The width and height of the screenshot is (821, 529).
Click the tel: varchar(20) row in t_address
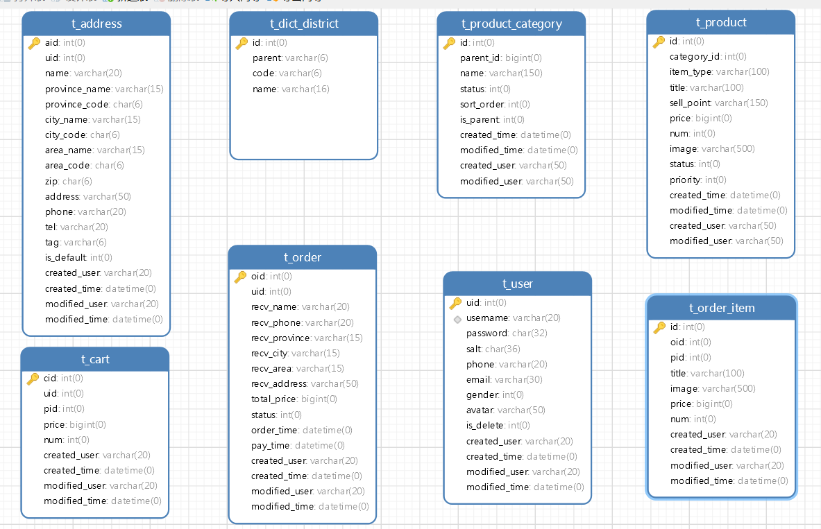(x=76, y=227)
